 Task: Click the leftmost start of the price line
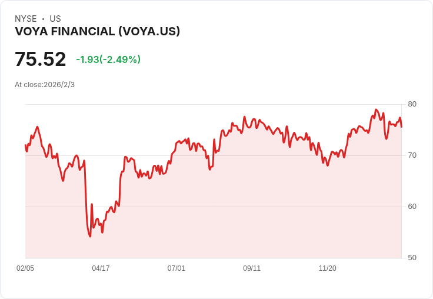coord(25,145)
